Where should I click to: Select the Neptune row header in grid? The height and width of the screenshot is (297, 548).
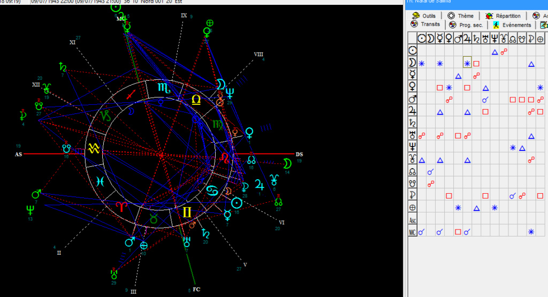(413, 147)
